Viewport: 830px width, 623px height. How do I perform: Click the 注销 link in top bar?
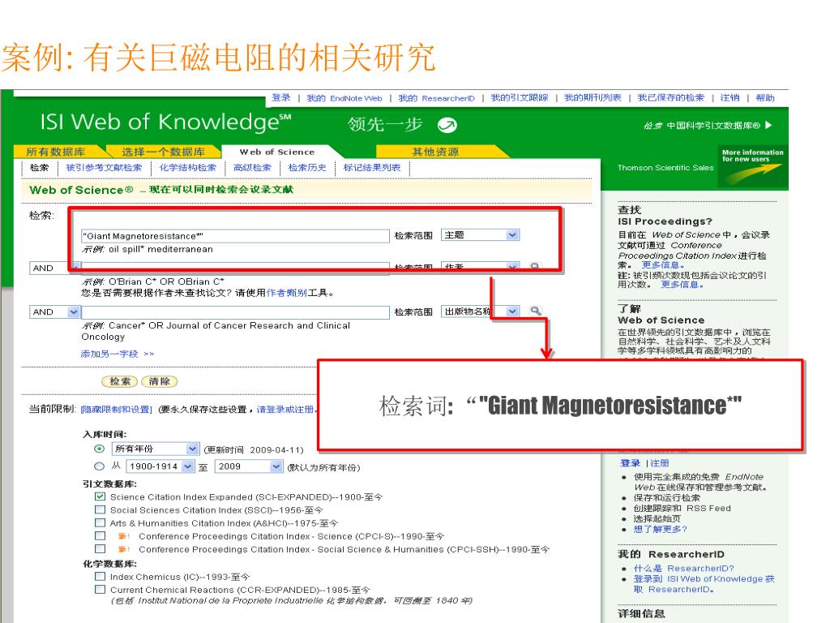729,97
